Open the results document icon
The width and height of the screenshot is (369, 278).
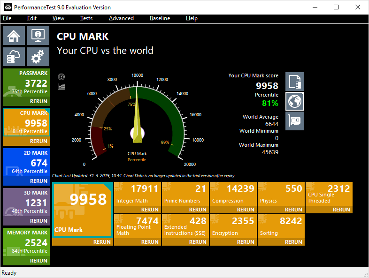coord(295,82)
